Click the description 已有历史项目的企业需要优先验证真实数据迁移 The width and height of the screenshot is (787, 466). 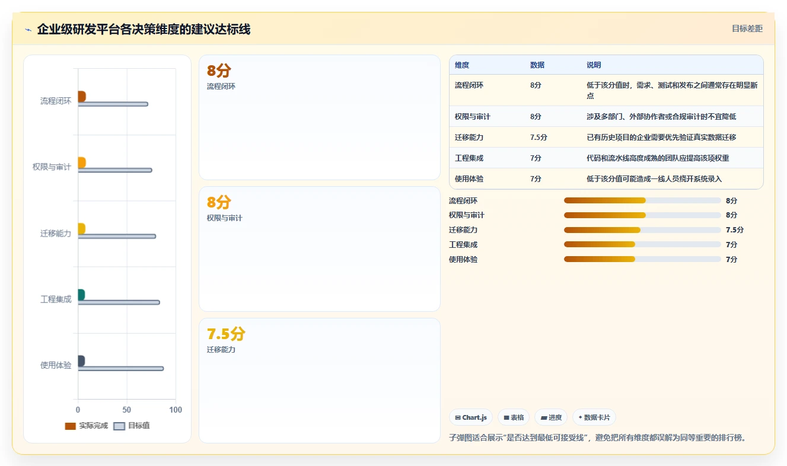point(661,138)
